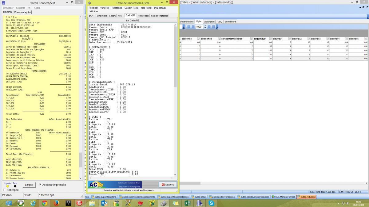
Task: Open Skype from the taskbar
Action: (212, 203)
